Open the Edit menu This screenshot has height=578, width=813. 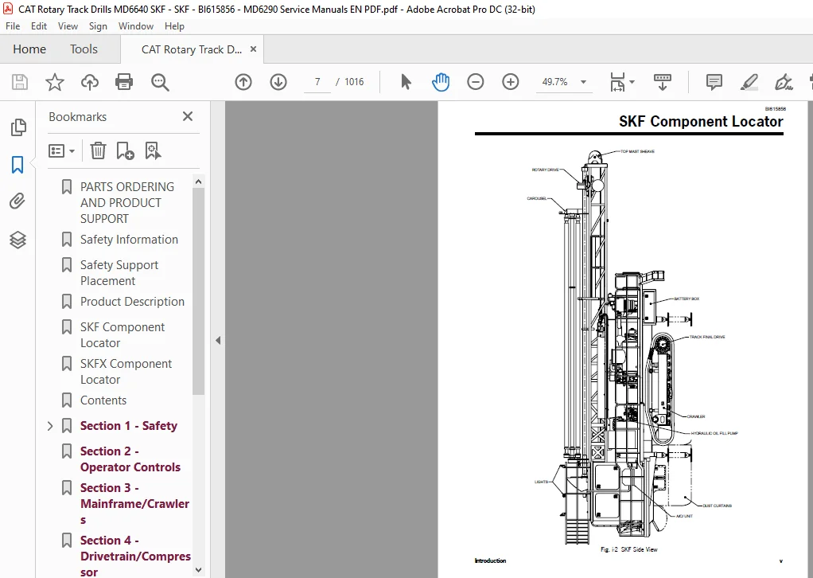(39, 26)
